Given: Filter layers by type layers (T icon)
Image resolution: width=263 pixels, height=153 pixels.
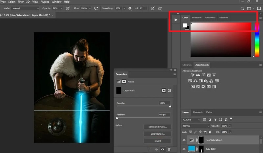Looking at the screenshot, I should tap(215, 120).
